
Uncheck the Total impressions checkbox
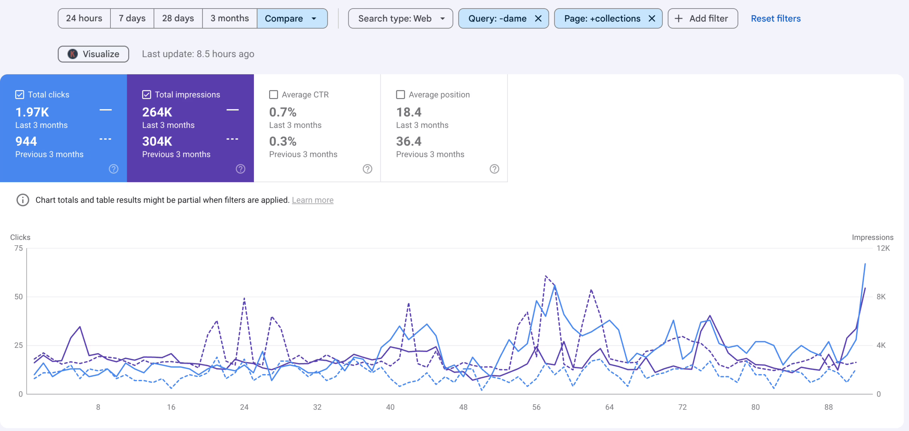(147, 94)
